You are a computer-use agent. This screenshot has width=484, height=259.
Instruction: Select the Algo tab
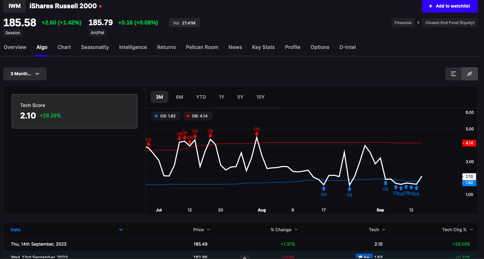click(x=42, y=47)
